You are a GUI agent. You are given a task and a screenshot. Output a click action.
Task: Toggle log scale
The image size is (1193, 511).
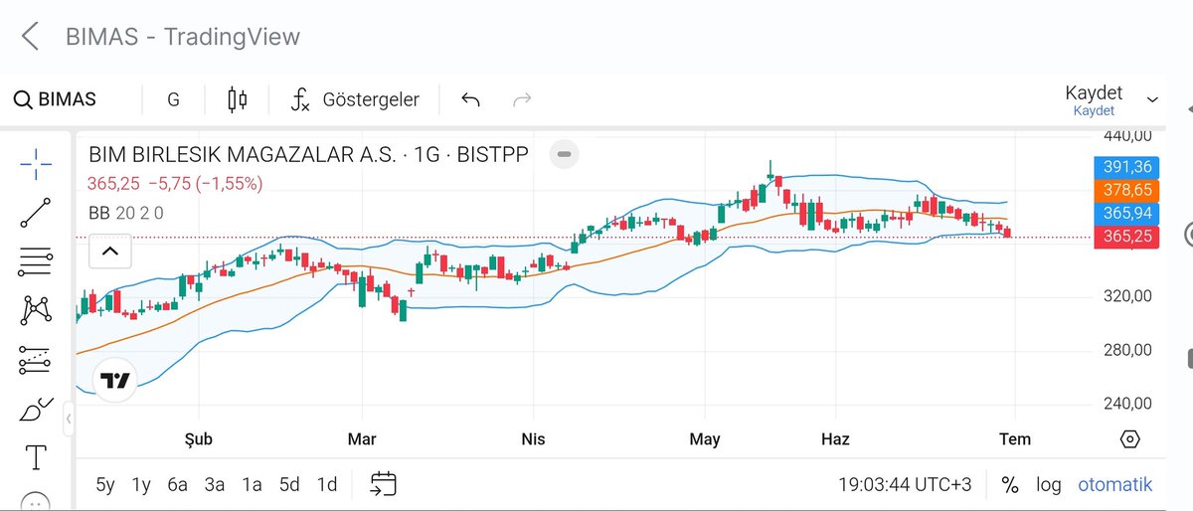1049,485
